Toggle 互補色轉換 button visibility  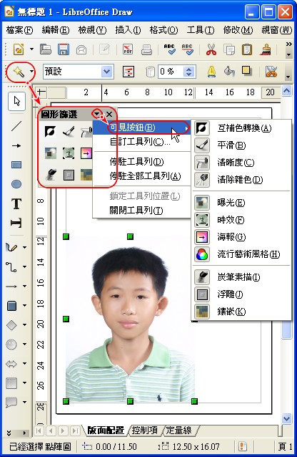point(241,128)
